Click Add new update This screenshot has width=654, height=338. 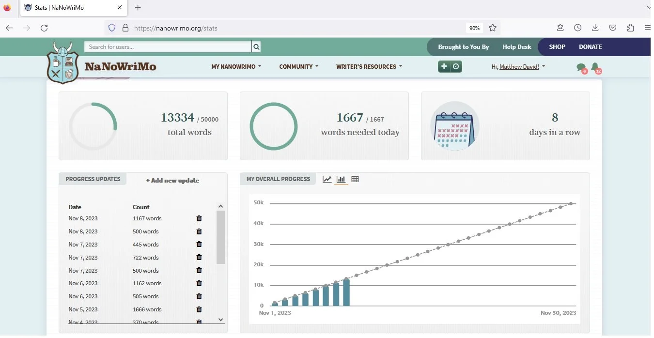(x=172, y=181)
